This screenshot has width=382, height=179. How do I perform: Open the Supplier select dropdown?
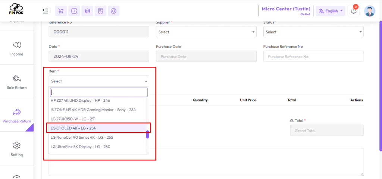coord(206,32)
